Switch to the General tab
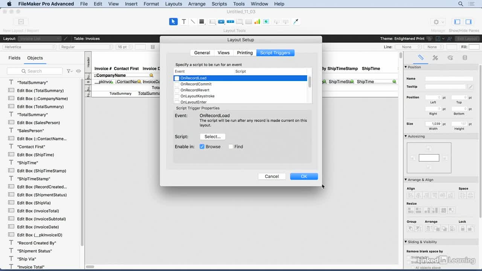 pos(202,53)
